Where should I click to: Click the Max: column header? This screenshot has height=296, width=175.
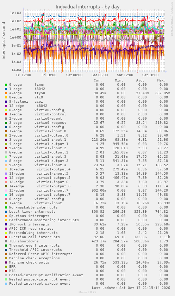click(x=161, y=80)
